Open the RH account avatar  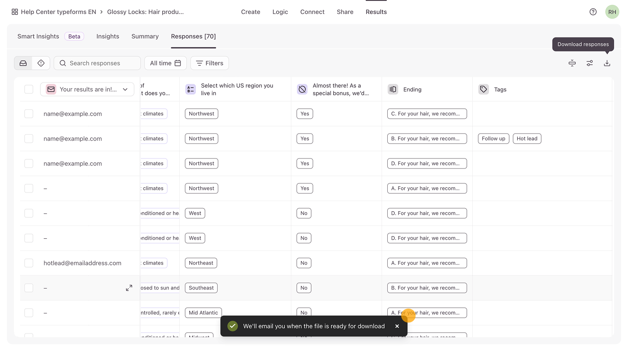pos(612,12)
